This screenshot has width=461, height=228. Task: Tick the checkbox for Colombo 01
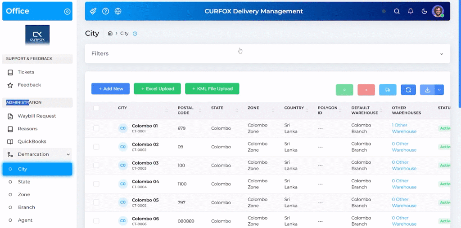point(96,128)
